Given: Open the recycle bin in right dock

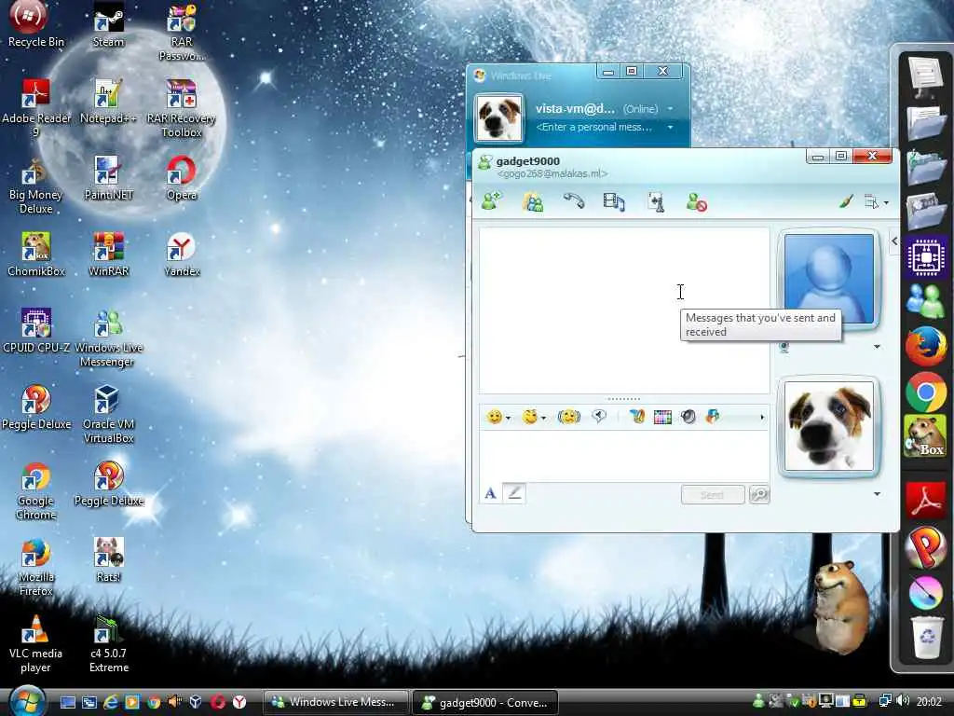Looking at the screenshot, I should 927,637.
